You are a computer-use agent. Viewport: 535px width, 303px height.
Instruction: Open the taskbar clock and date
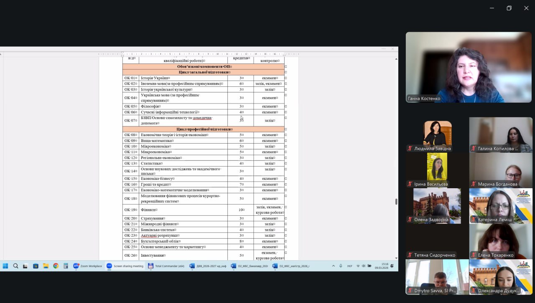click(385, 266)
